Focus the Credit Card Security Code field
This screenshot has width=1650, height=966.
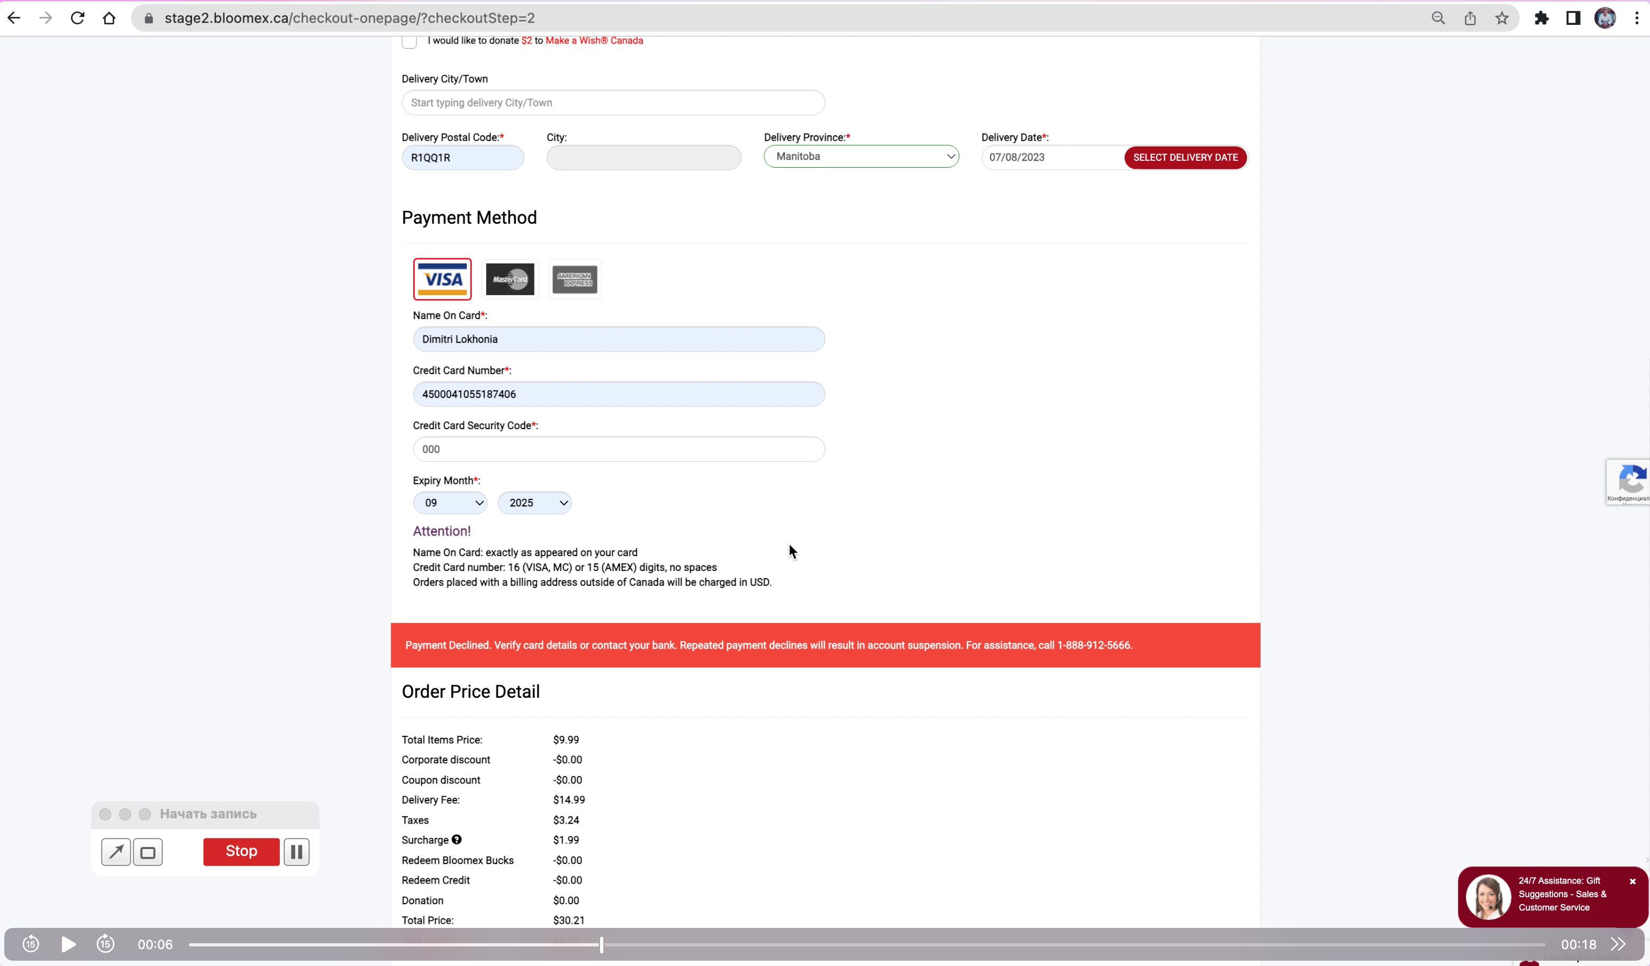619,449
